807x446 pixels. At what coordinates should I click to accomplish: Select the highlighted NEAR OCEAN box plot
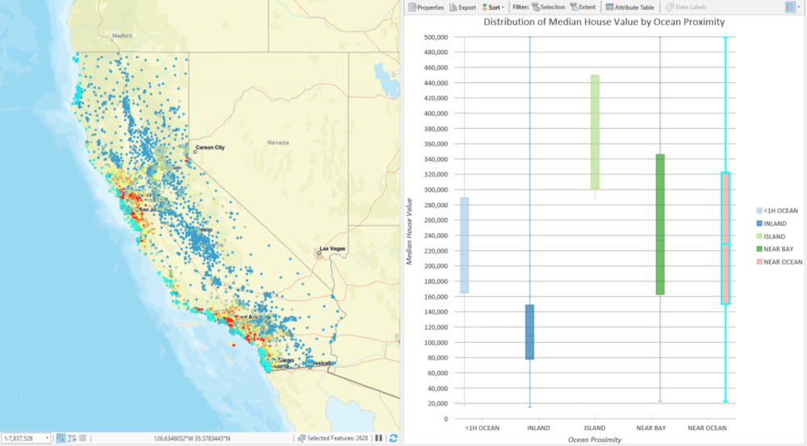coord(725,238)
